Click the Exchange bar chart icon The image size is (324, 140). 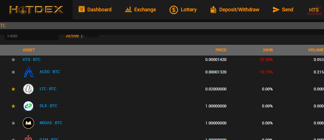128,9
